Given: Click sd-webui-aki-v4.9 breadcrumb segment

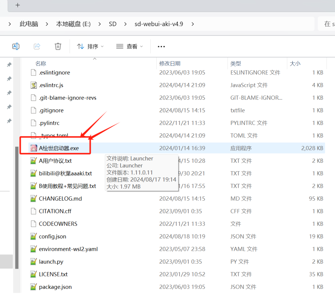Looking at the screenshot, I should (x=159, y=24).
